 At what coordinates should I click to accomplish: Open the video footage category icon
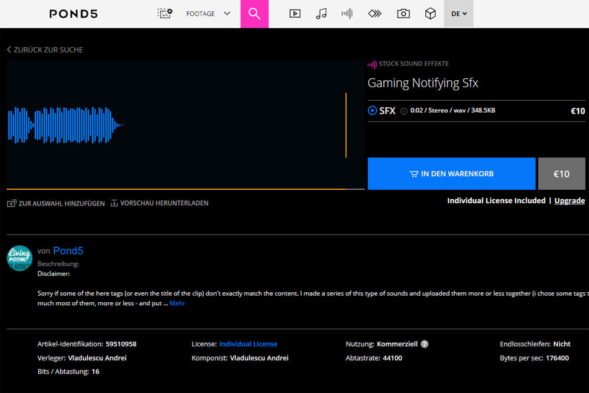pyautogui.click(x=295, y=14)
